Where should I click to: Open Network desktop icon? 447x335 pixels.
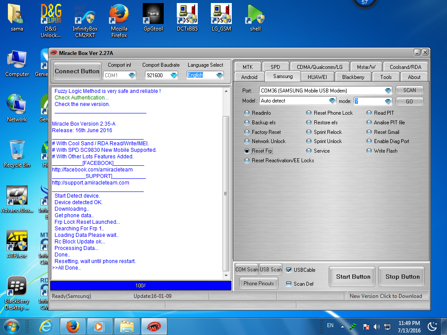pos(17,108)
